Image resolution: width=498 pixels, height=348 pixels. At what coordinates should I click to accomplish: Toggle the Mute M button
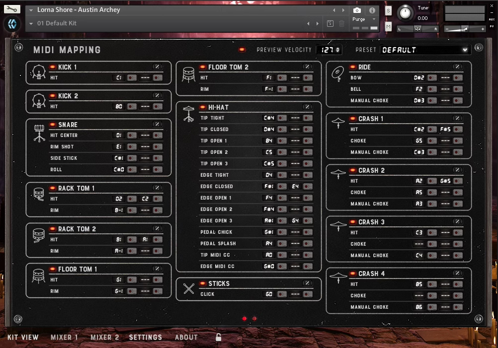point(388,27)
